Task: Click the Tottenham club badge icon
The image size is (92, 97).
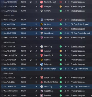Action: 42,20
